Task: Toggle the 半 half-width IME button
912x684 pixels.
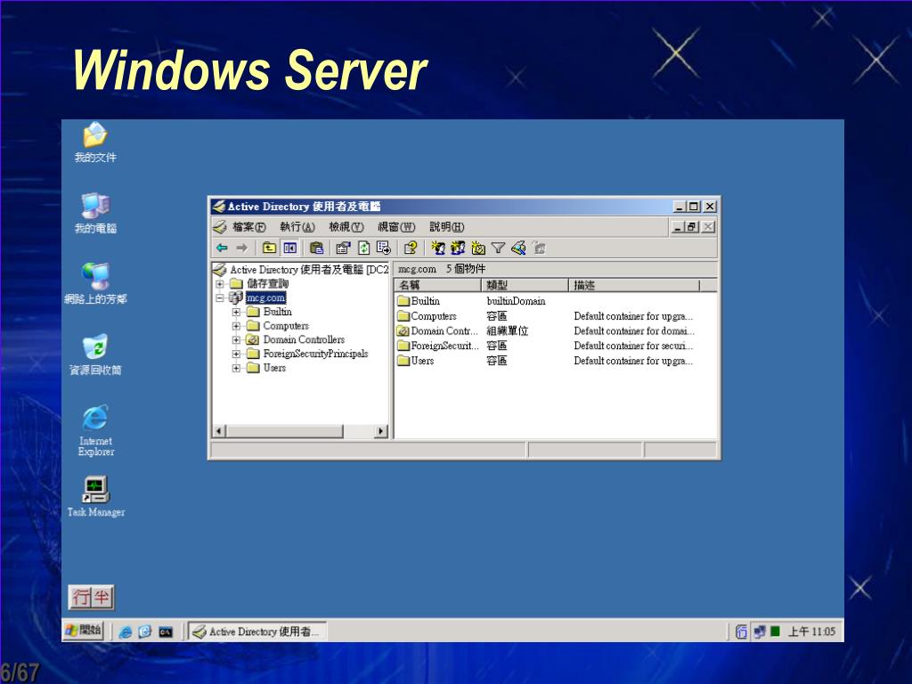Action: (x=102, y=598)
